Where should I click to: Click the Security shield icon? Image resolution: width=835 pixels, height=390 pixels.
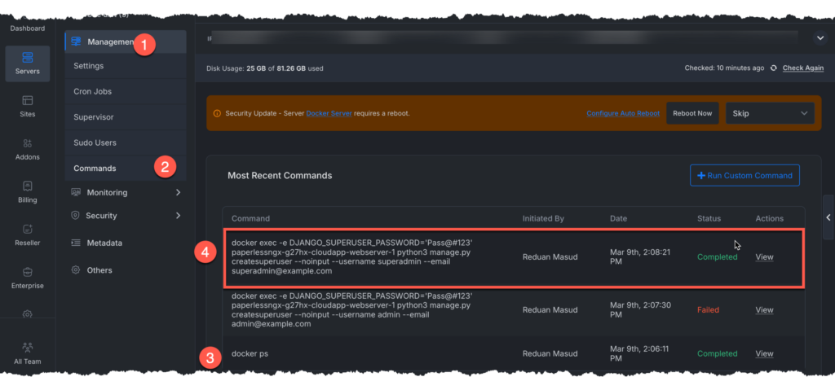tap(76, 216)
